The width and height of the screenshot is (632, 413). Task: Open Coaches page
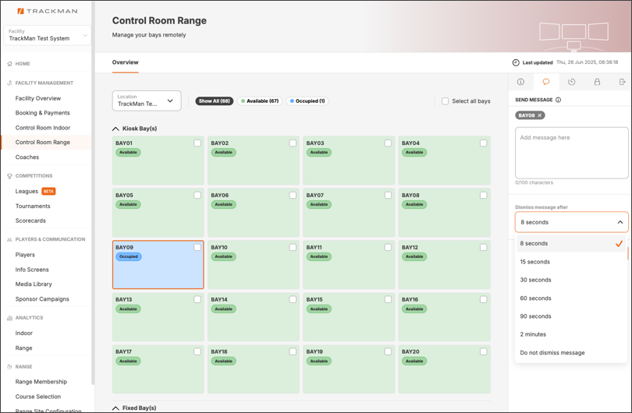[x=27, y=157]
